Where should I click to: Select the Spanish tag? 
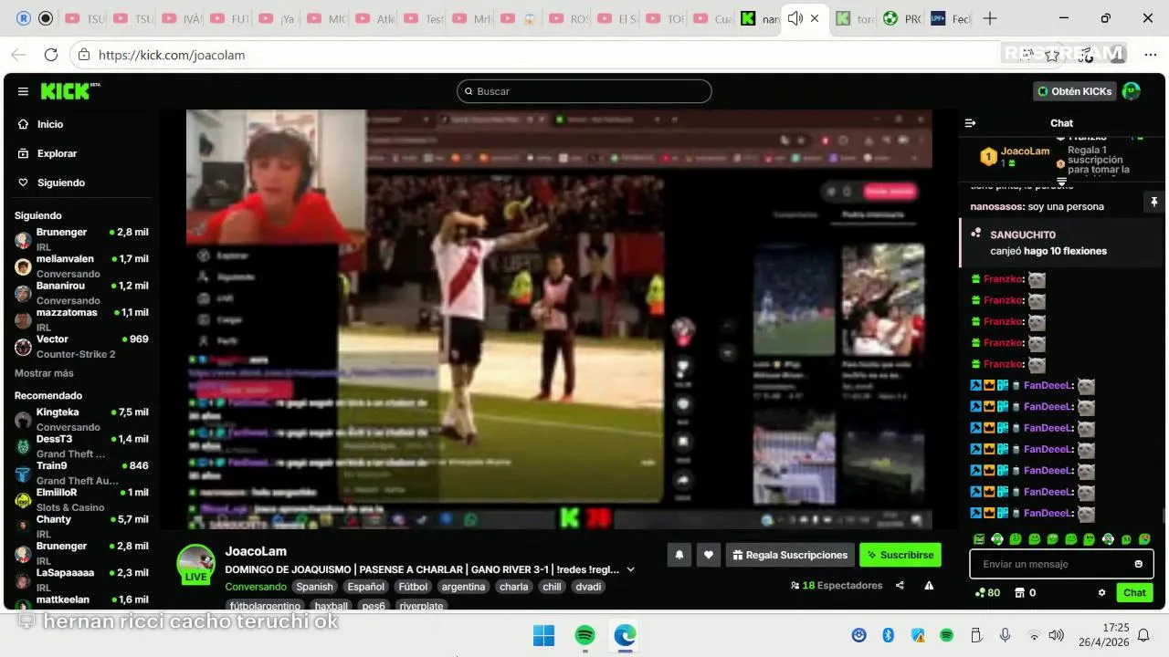click(314, 587)
